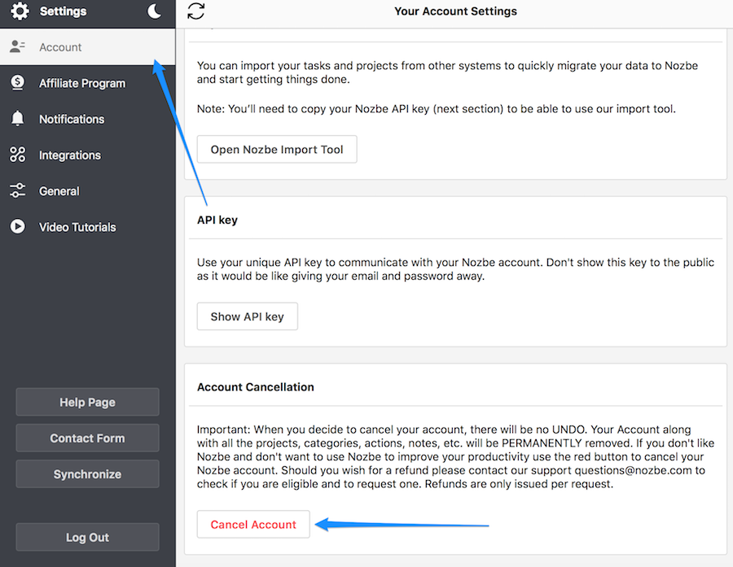
Task: Click the Log Out button
Action: tap(87, 537)
